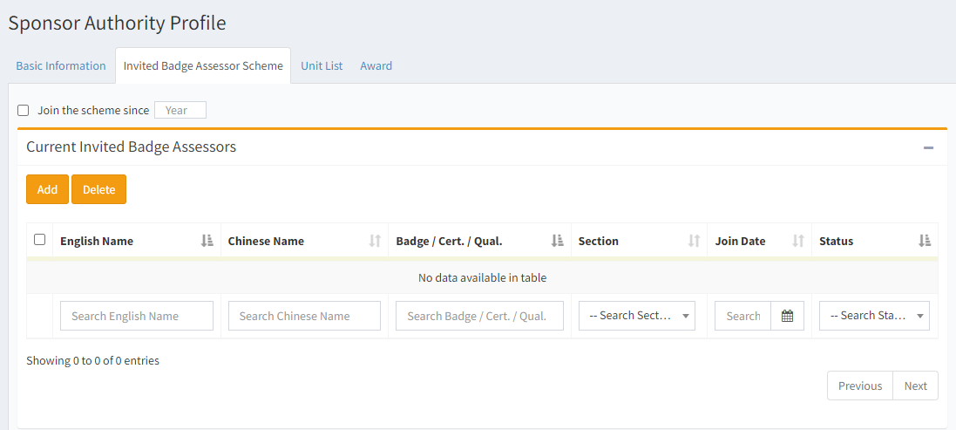Sort table by English Name column icon
The width and height of the screenshot is (956, 430).
pyautogui.click(x=207, y=241)
